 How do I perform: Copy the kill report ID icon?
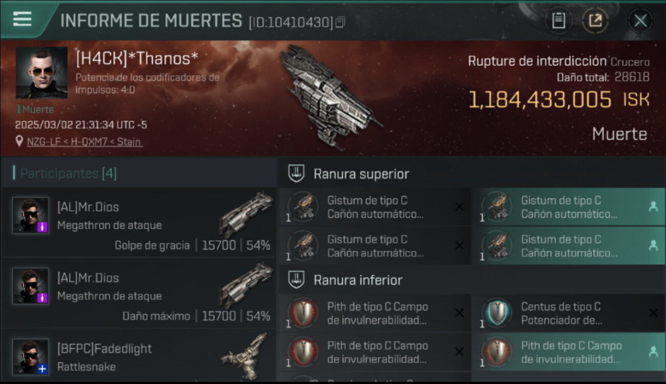(x=341, y=22)
